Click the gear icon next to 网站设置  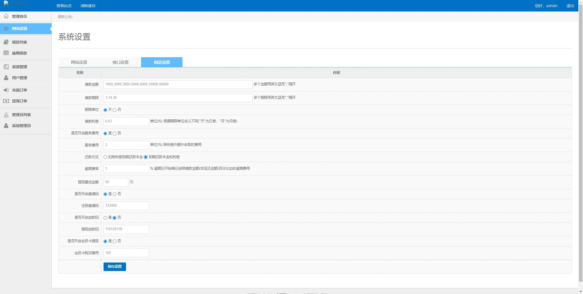[6, 28]
